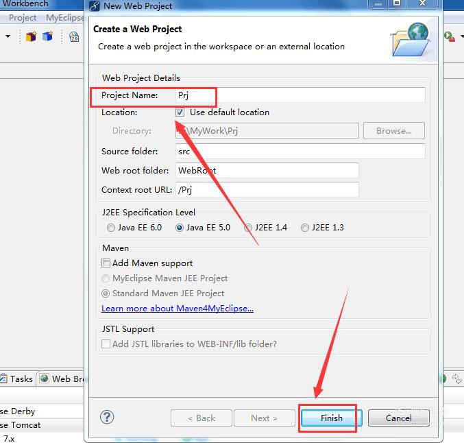Select the 7.x server row in Workbench

click(x=42, y=438)
